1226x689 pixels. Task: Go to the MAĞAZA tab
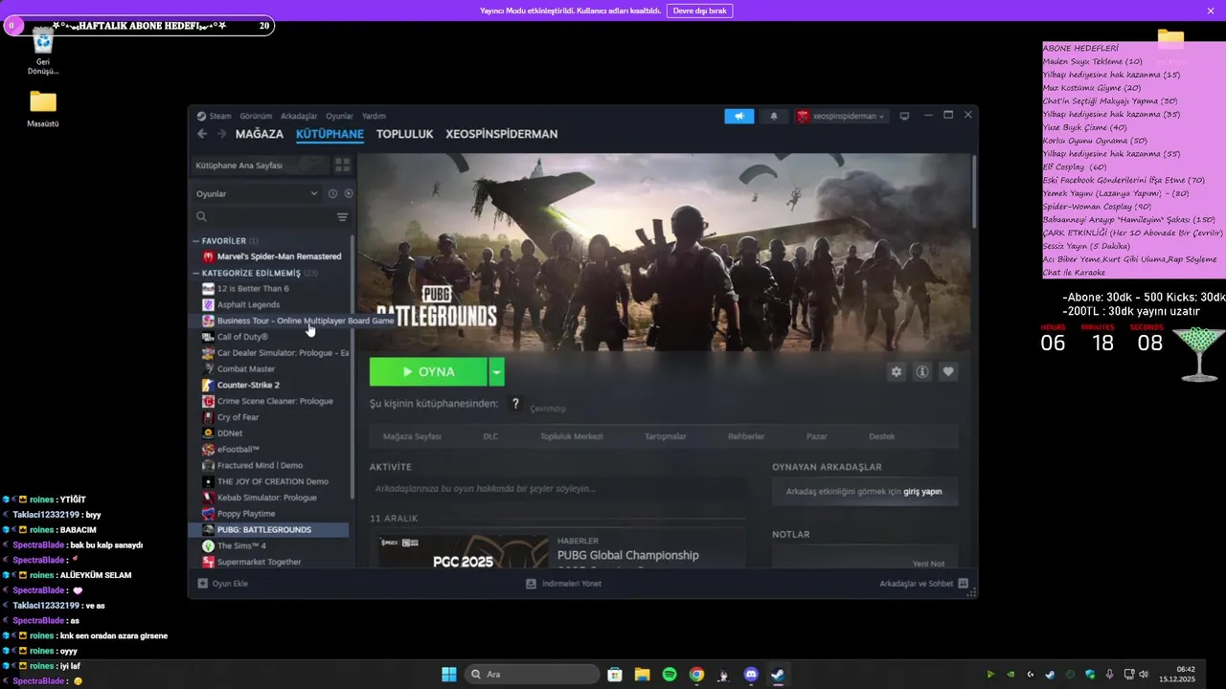260,134
